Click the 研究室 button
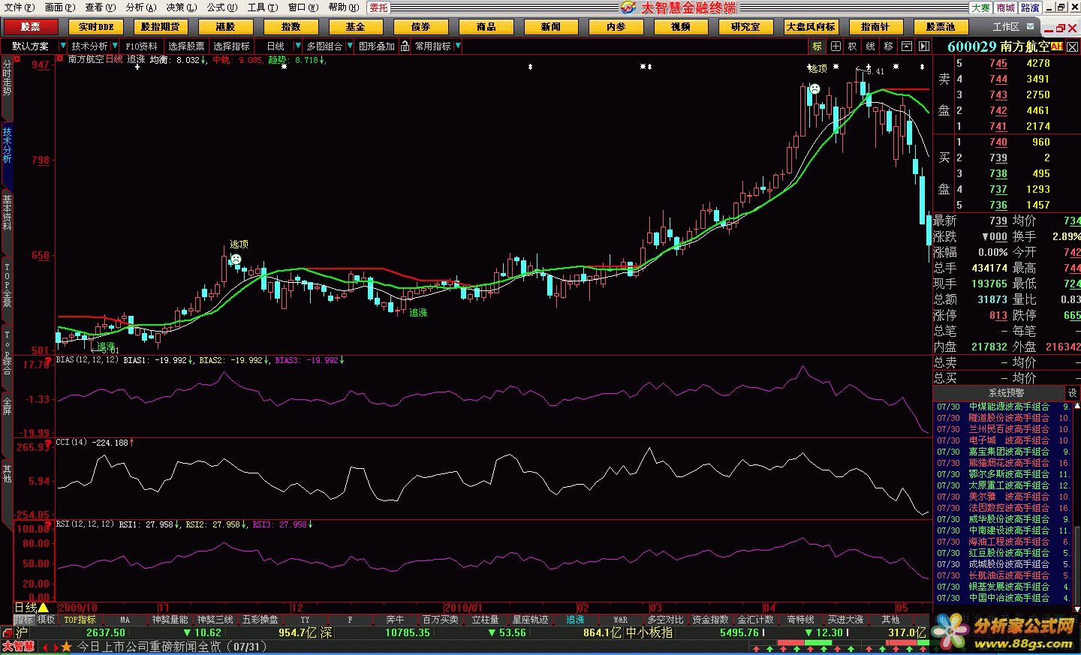 (745, 26)
